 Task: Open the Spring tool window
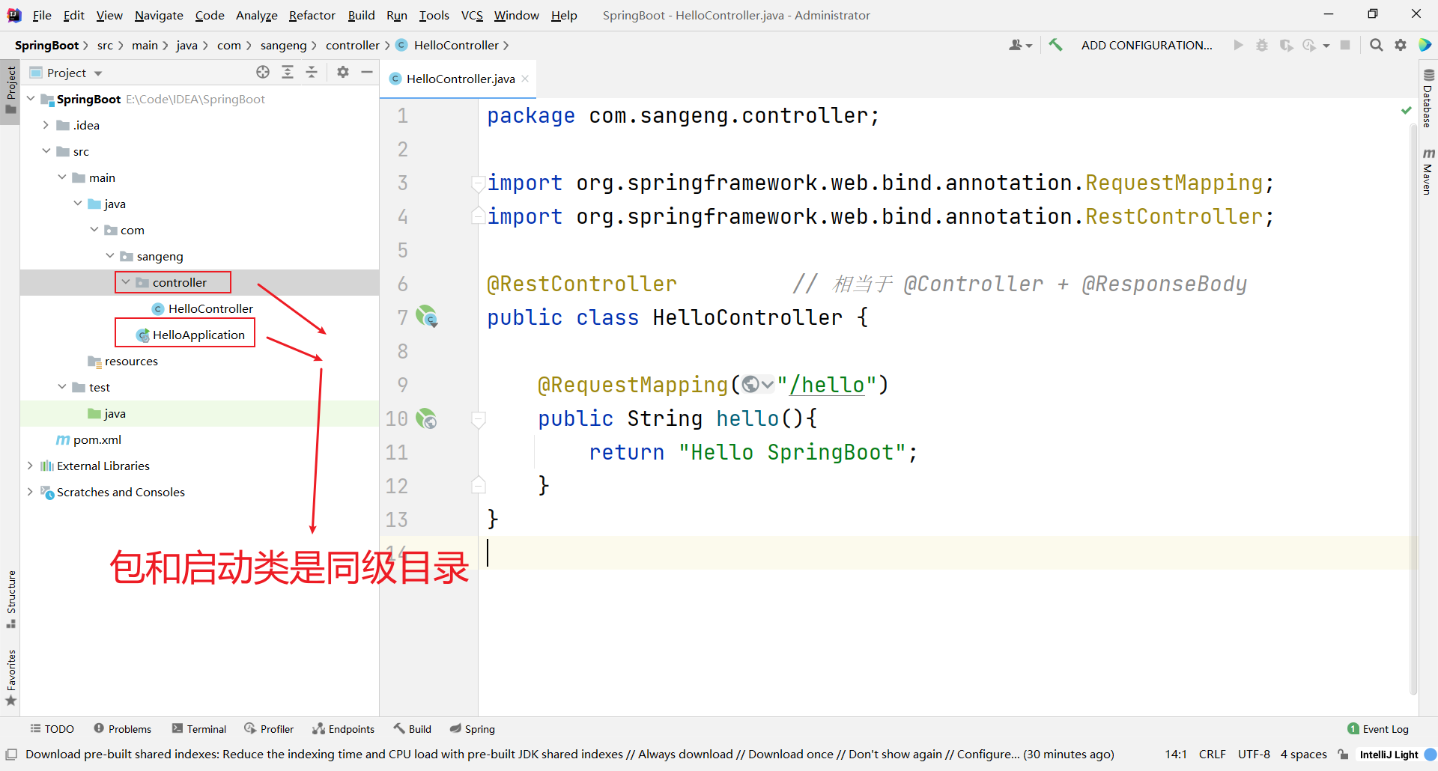473,729
